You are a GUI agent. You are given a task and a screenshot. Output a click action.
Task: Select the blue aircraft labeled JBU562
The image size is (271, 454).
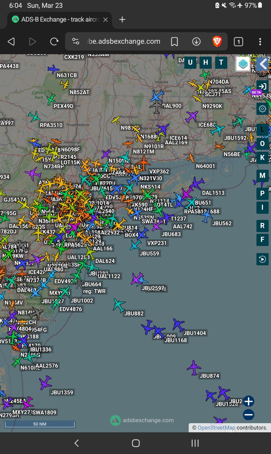click(207, 216)
